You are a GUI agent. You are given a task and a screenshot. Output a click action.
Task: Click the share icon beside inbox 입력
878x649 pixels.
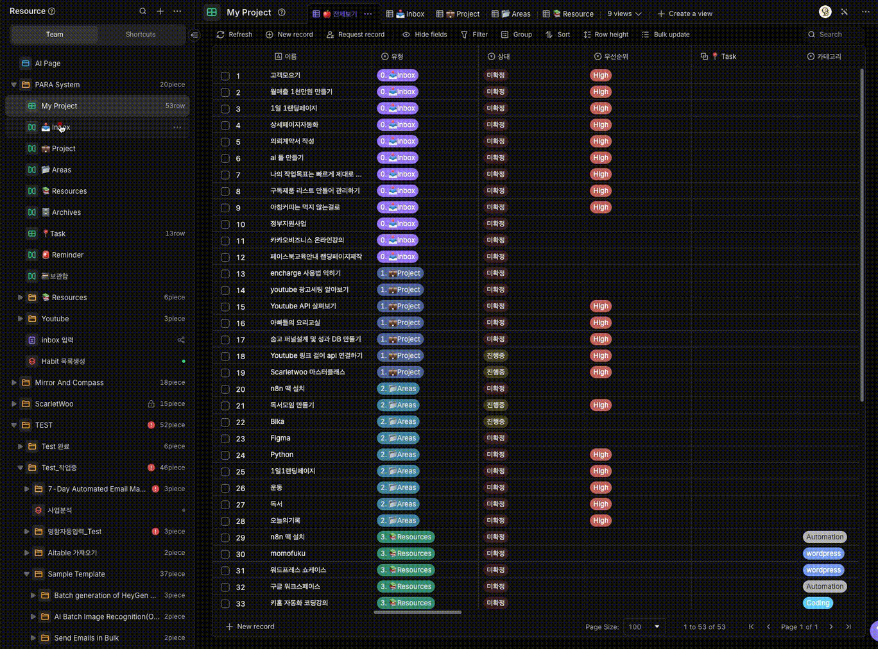point(181,340)
